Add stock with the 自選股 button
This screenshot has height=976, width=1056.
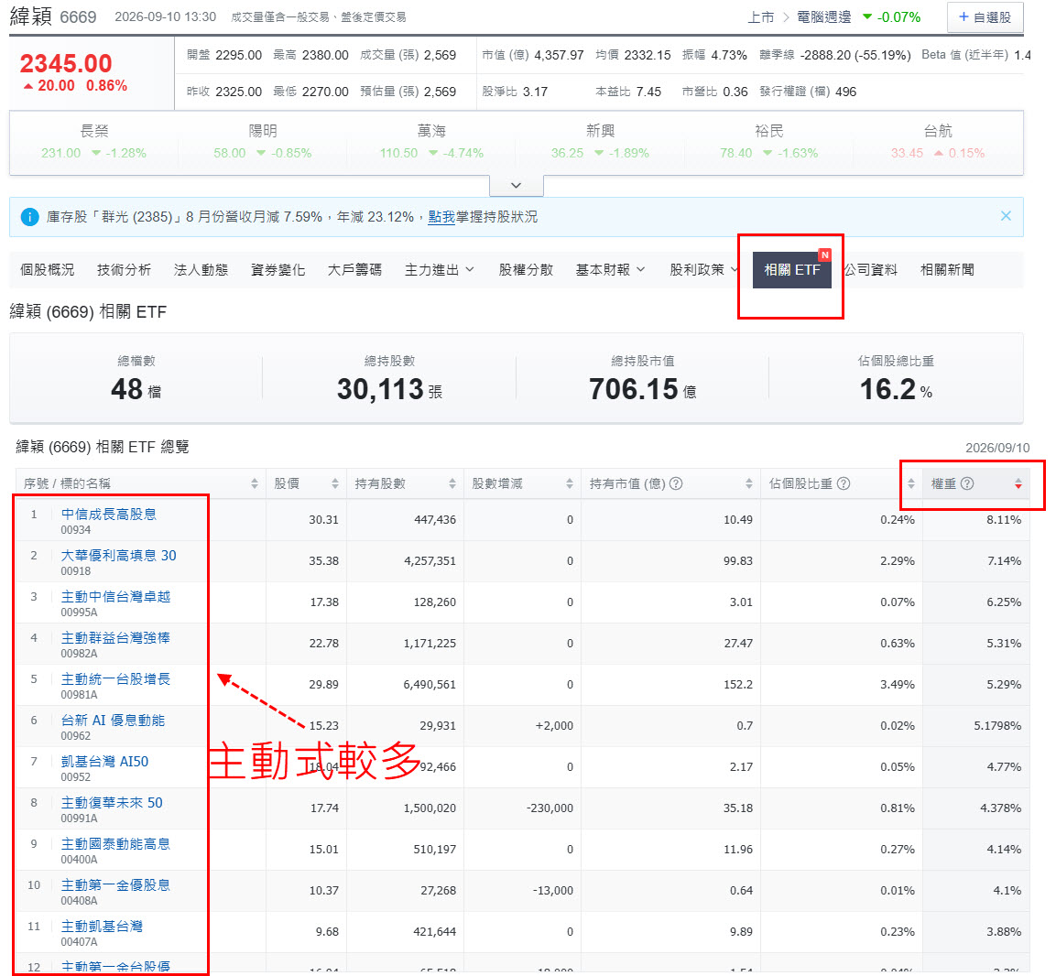pyautogui.click(x=985, y=17)
